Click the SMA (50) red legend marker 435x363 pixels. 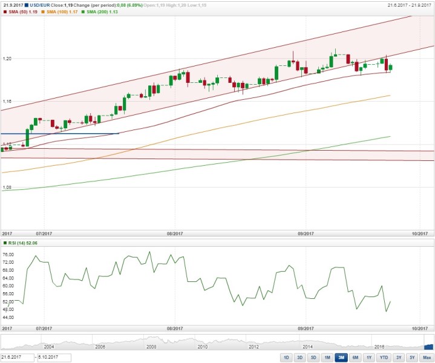pos(5,11)
